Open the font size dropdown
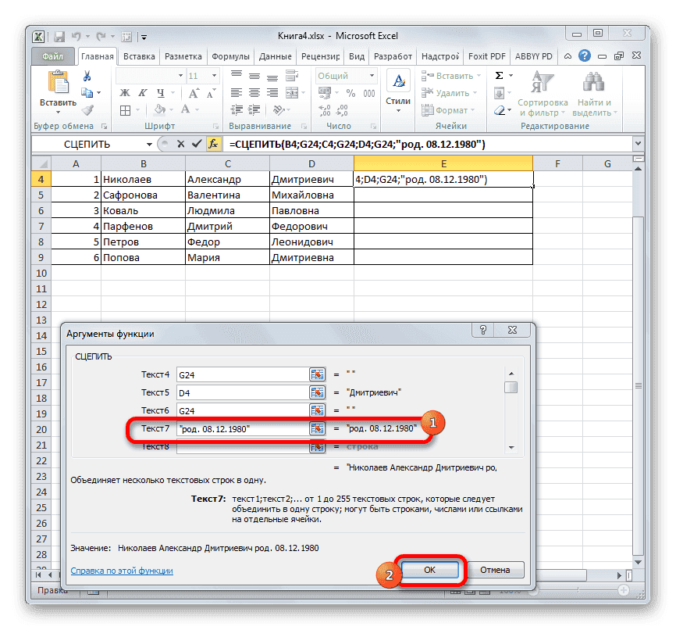 coord(214,76)
